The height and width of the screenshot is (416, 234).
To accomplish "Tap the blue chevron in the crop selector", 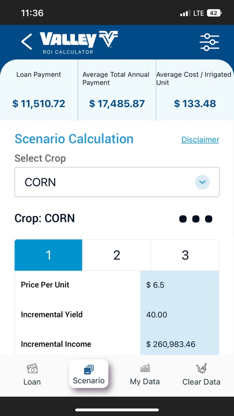I will pos(202,182).
